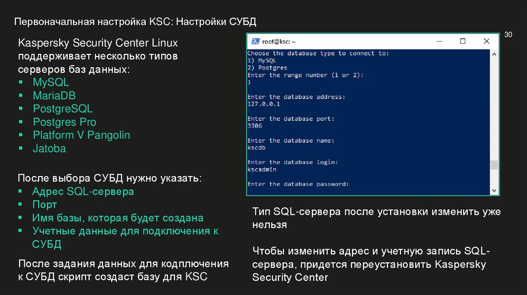Minimize the root@ksc terminal window
The width and height of the screenshot is (527, 295).
click(x=439, y=41)
